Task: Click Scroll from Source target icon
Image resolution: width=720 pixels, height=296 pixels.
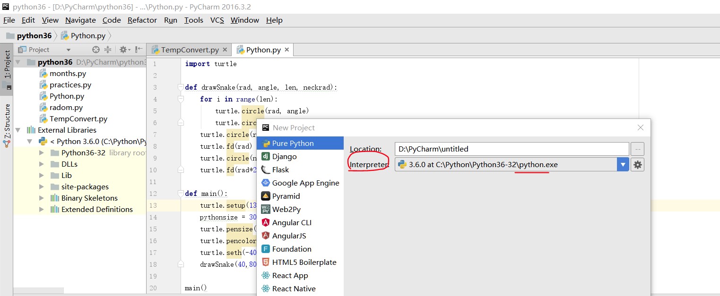Action: click(x=96, y=50)
